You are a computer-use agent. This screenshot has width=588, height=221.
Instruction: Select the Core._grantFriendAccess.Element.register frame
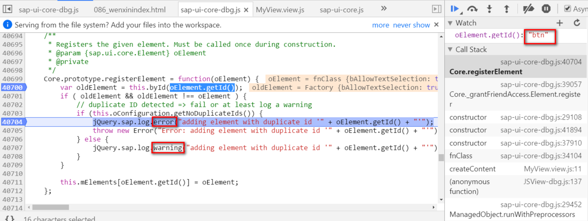pyautogui.click(x=516, y=94)
